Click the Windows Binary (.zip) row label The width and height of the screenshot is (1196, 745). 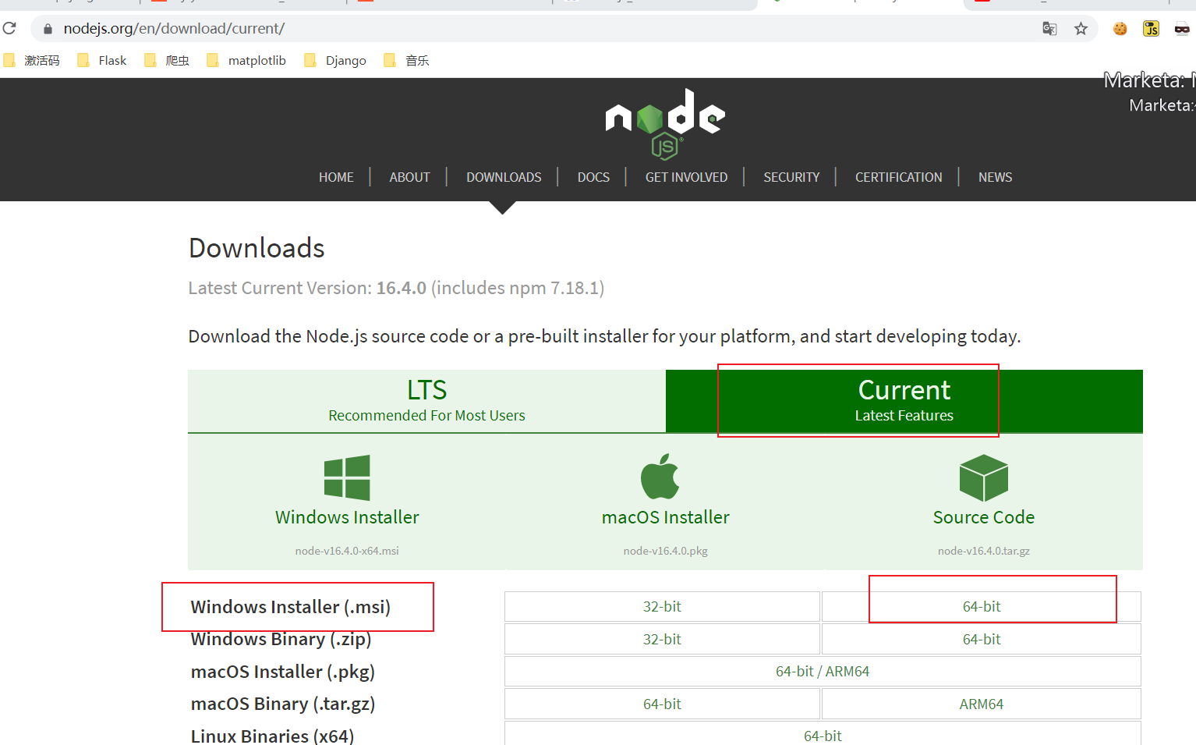281,640
